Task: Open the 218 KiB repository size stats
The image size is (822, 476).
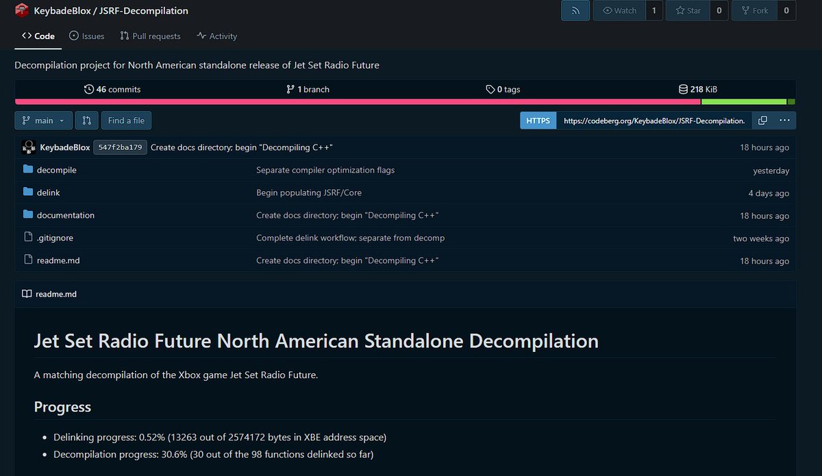Action: pyautogui.click(x=697, y=89)
